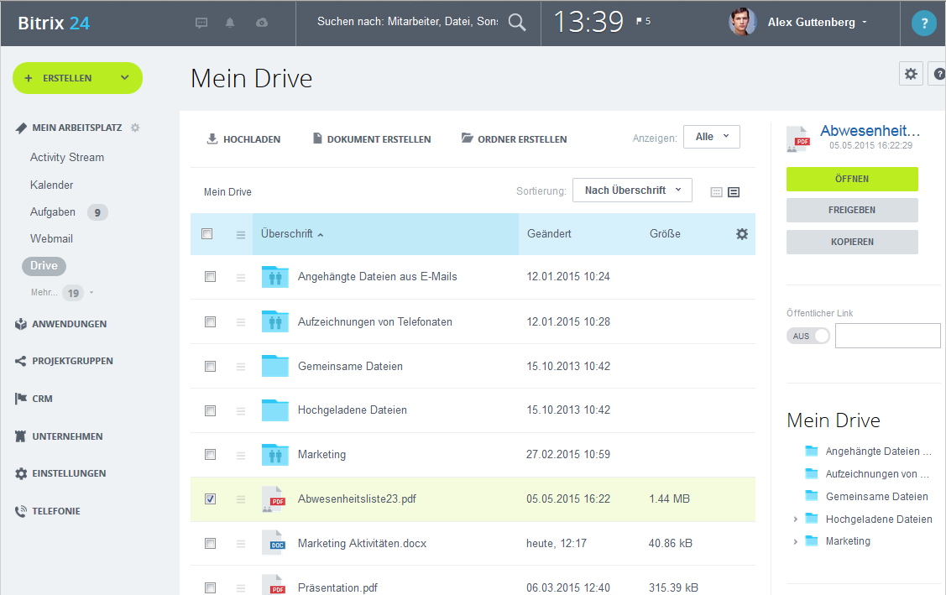Expand the Mehr... 19 menu items
946x595 pixels.
[63, 293]
